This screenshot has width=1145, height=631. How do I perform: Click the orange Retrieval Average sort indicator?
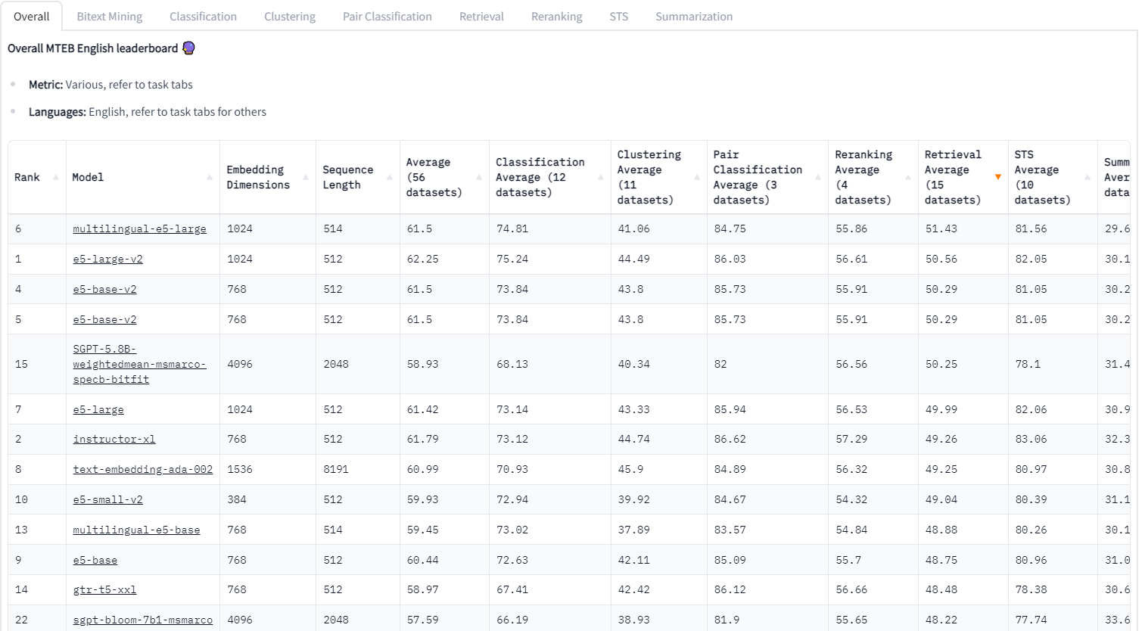point(997,177)
